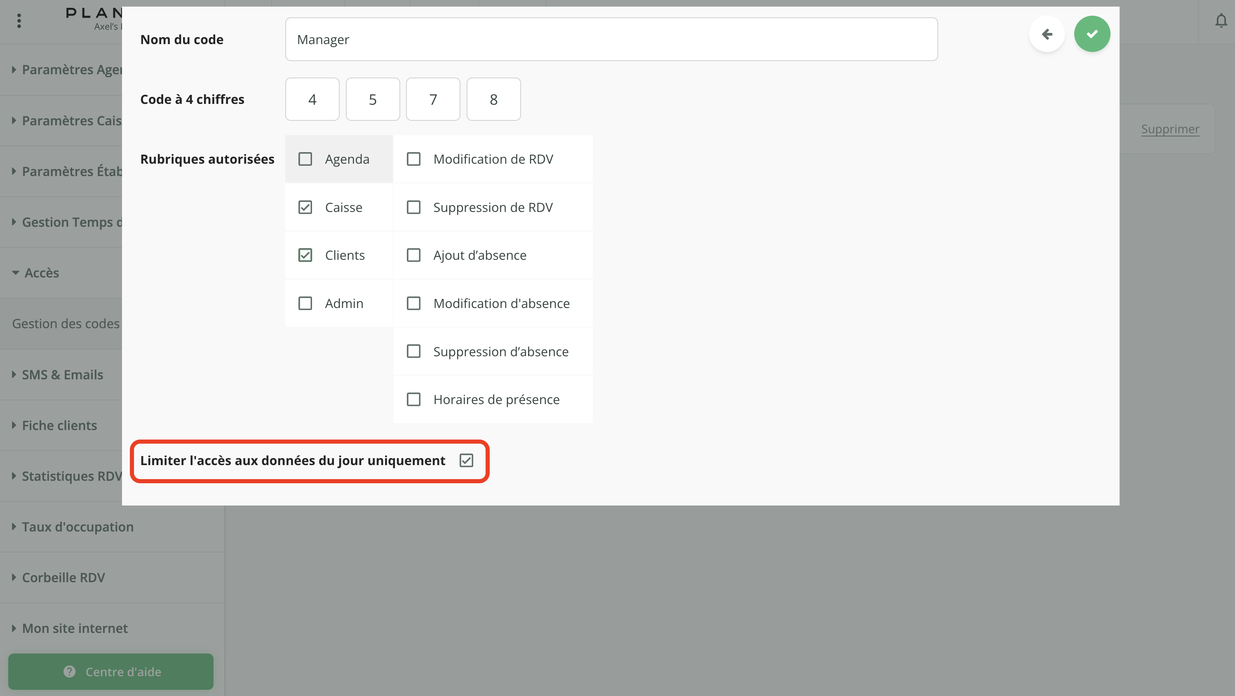The height and width of the screenshot is (696, 1235).
Task: Open the three-dot vertical menu
Action: [x=19, y=21]
